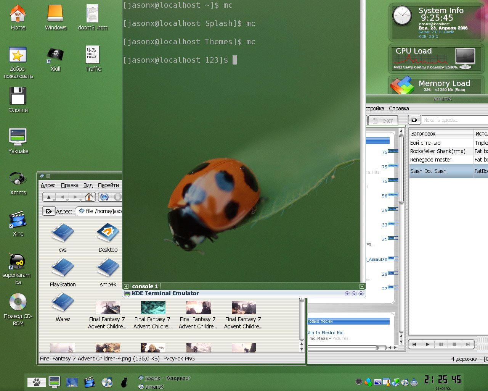Stop playback in amaroK
The image size is (488, 391).
[x=454, y=344]
